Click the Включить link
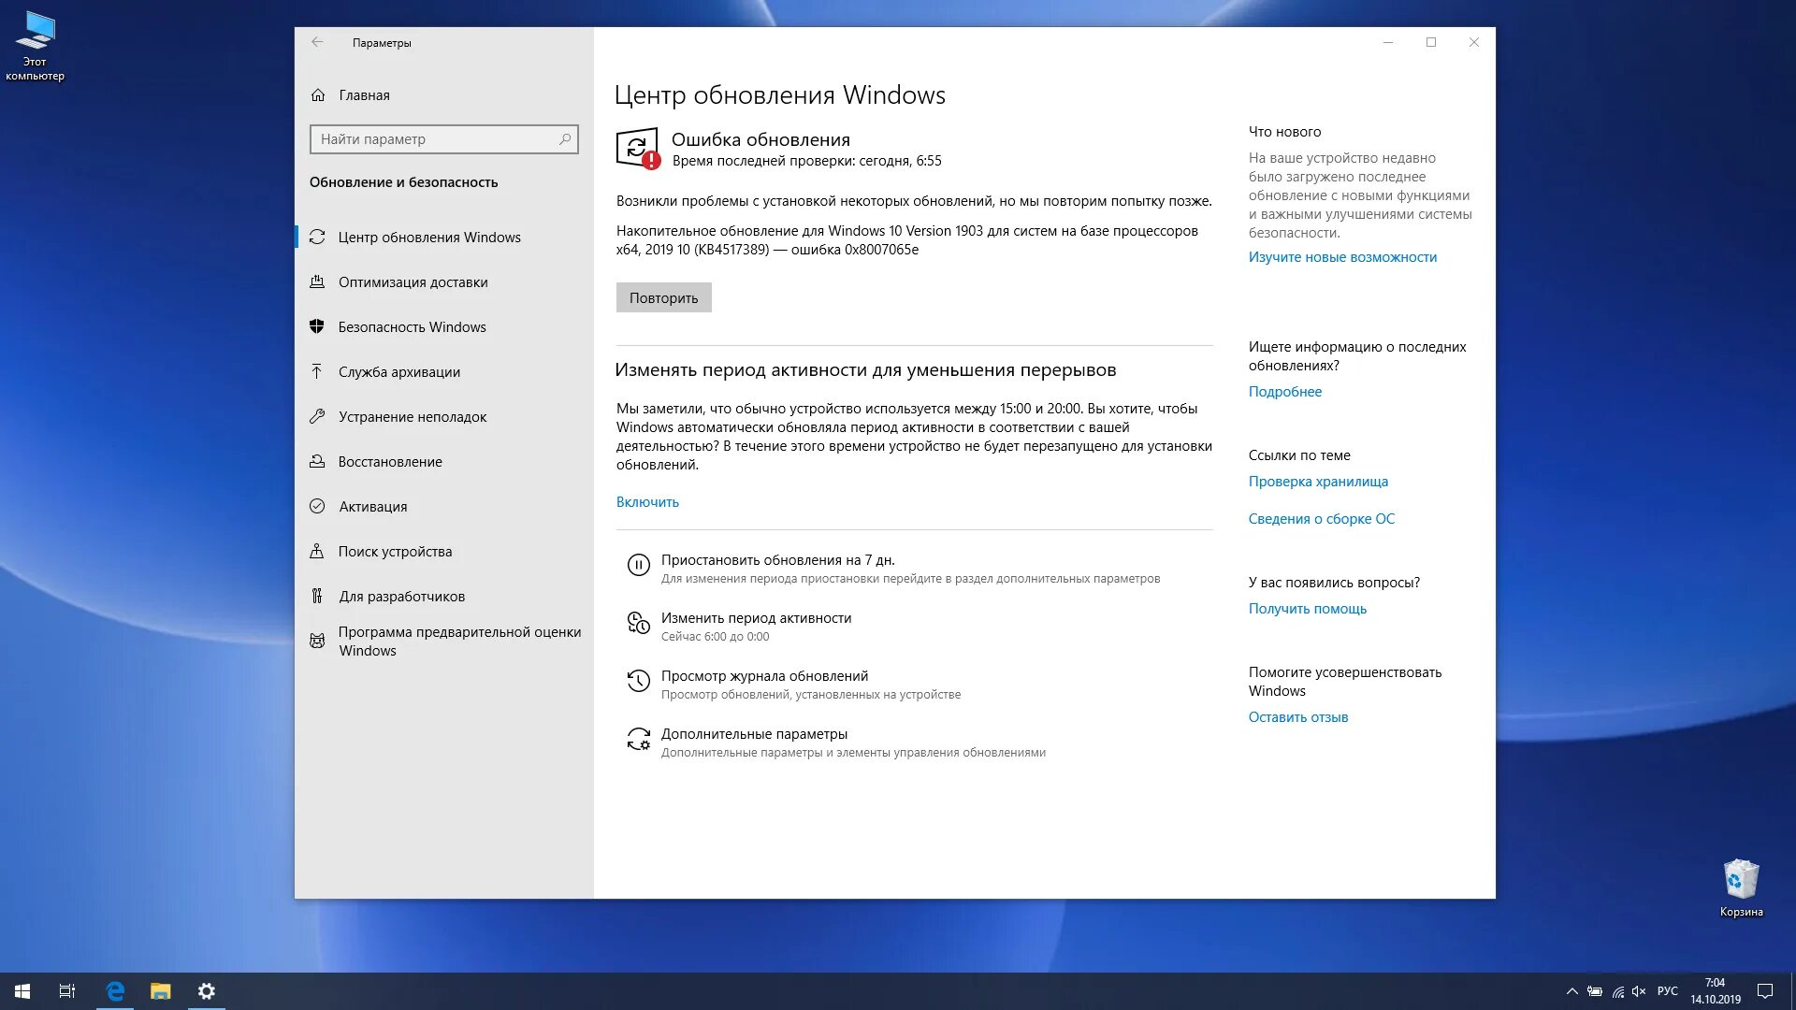The width and height of the screenshot is (1796, 1010). (x=647, y=502)
